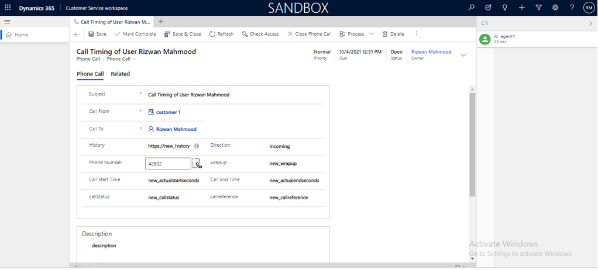This screenshot has height=270, width=598.
Task: Switch to the Related tab
Action: [x=121, y=74]
